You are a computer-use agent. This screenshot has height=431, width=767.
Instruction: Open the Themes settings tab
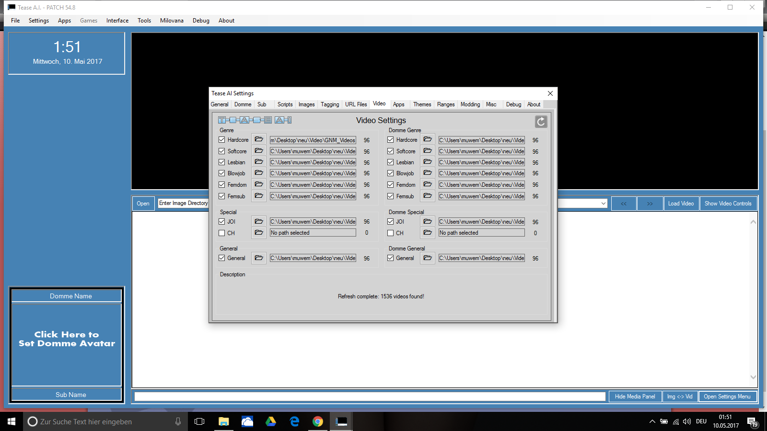pyautogui.click(x=422, y=104)
